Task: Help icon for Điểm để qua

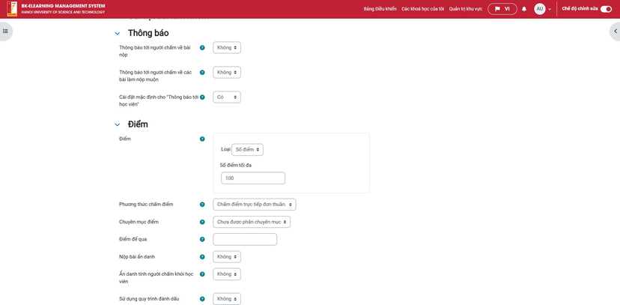Action: (202, 239)
